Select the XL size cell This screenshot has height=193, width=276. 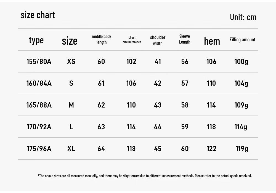(71, 149)
